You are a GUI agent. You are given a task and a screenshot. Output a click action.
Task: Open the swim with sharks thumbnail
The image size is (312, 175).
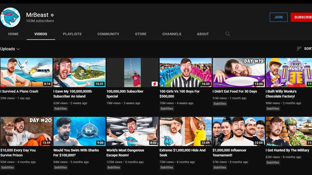coord(80,131)
